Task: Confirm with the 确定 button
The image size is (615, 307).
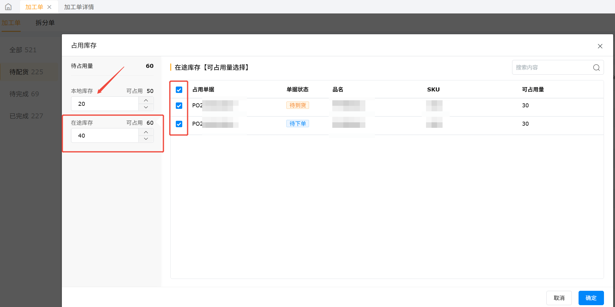Action: pos(591,298)
